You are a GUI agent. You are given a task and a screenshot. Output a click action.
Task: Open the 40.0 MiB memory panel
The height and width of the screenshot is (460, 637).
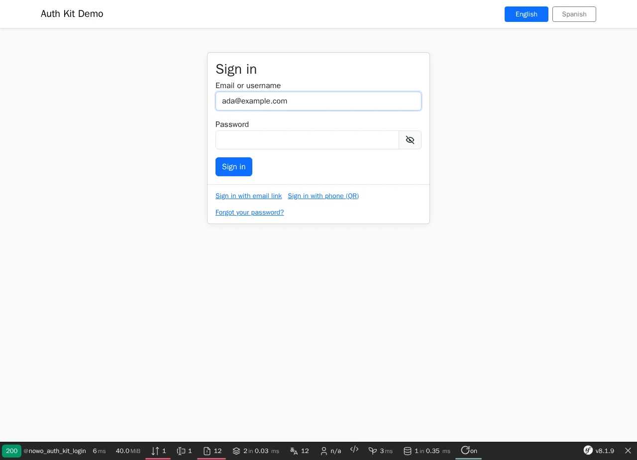click(128, 451)
